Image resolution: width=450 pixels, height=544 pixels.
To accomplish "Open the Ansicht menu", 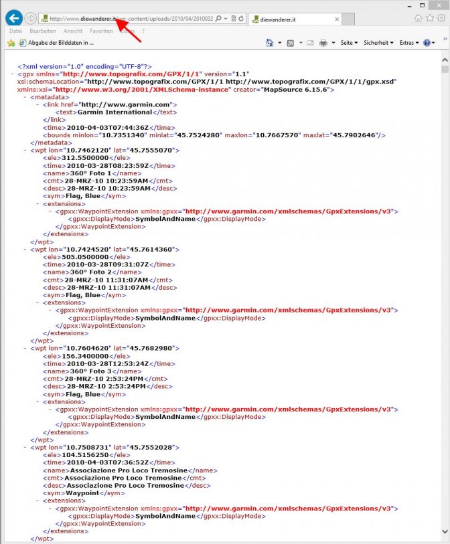I will tap(73, 31).
